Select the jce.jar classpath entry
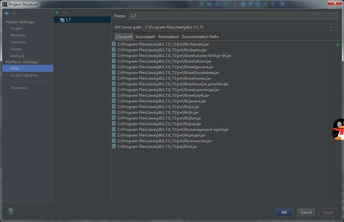This screenshot has height=222, width=344. coord(158,107)
